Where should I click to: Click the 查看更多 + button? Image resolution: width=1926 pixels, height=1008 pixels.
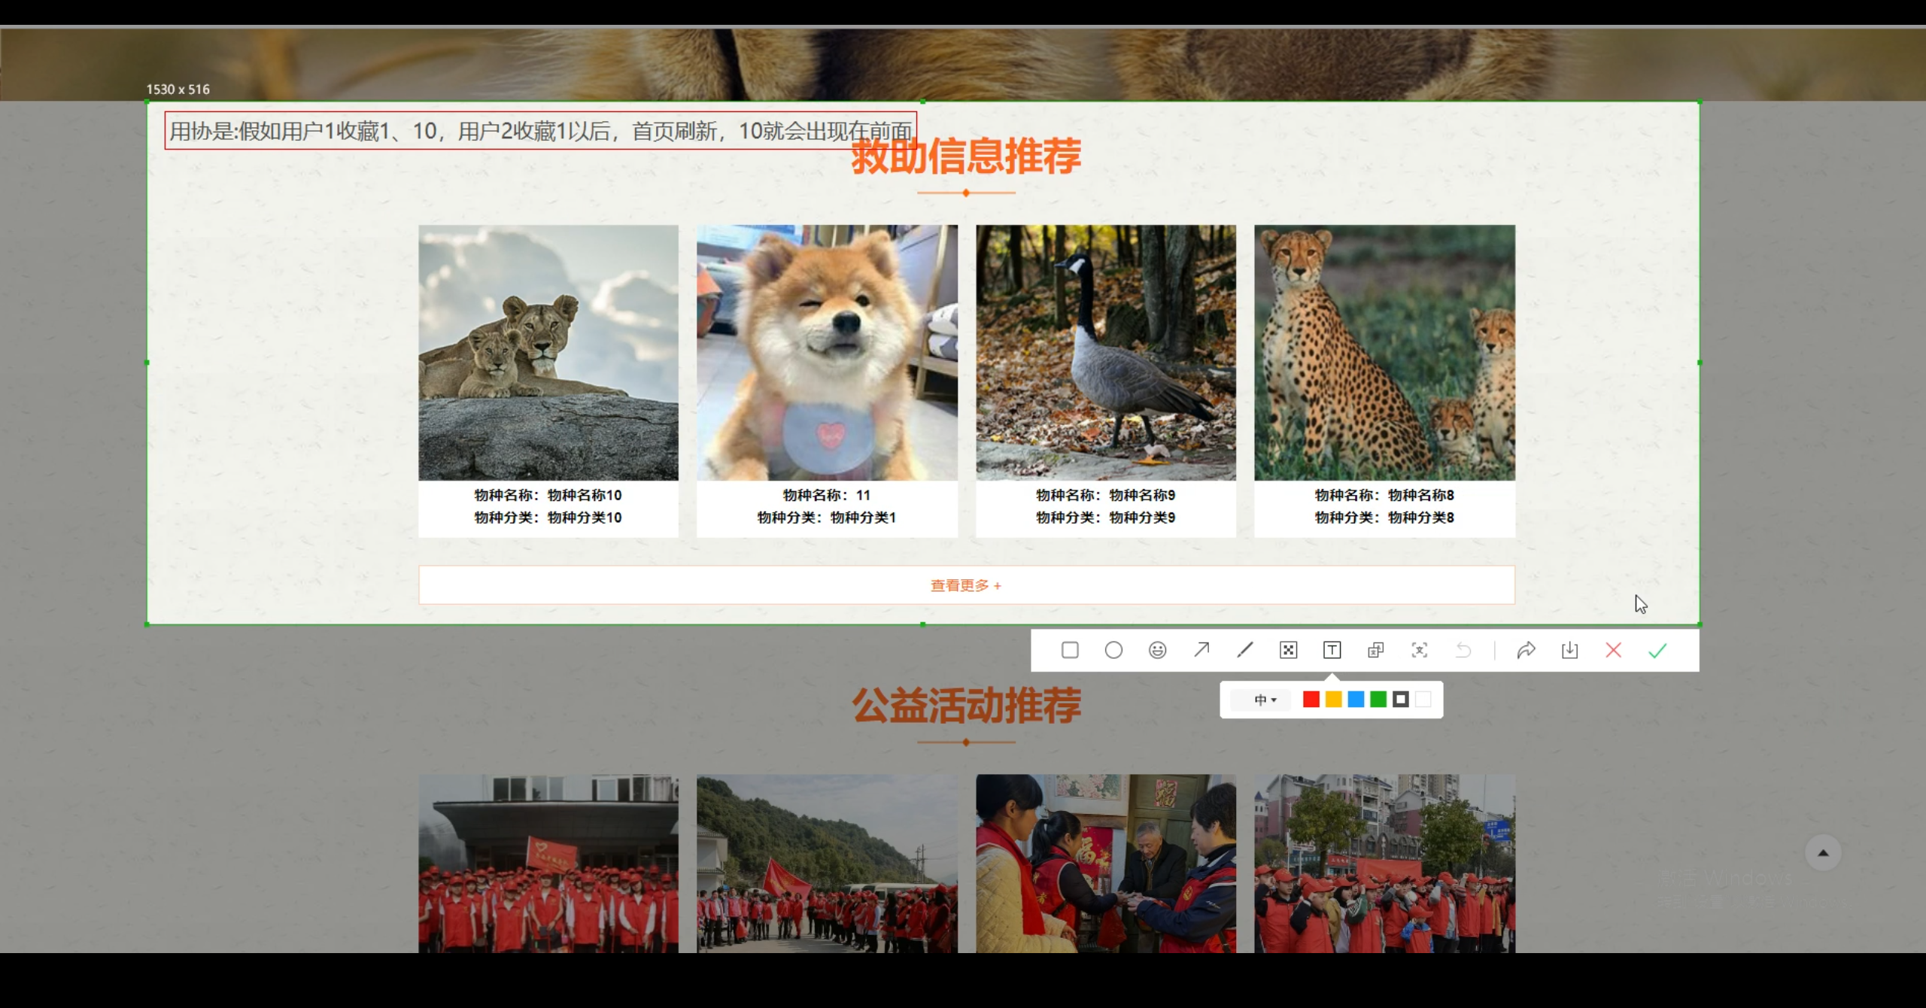coord(966,585)
